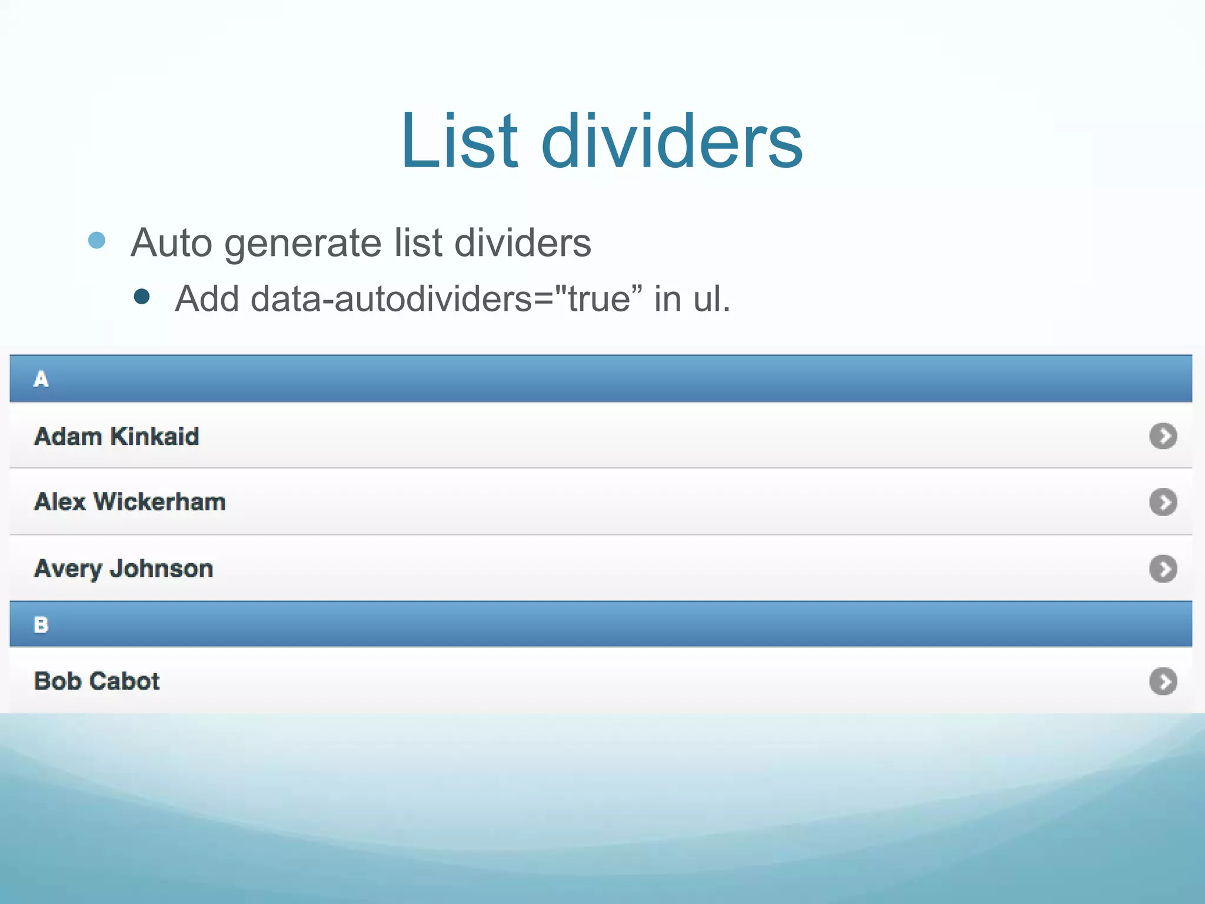1205x904 pixels.
Task: Click the data-autodividers="true" sub-bullet text
Action: (x=452, y=299)
